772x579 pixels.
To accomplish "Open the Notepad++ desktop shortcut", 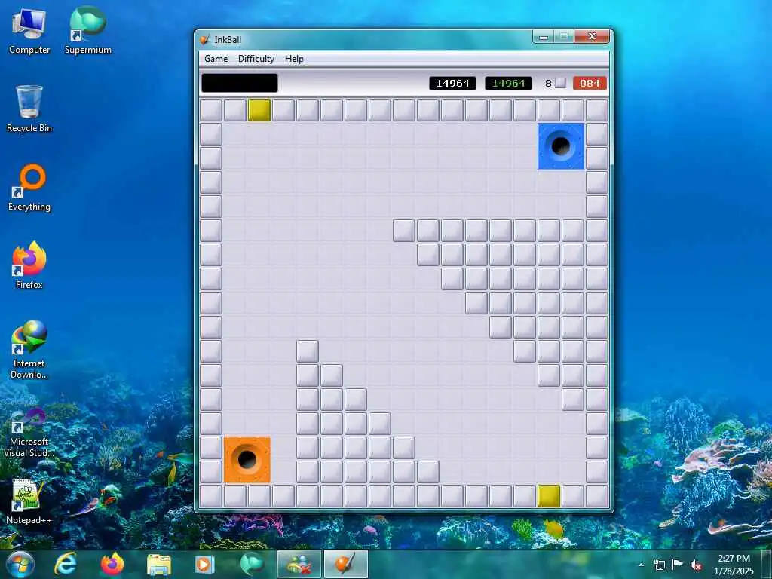I will pos(29,501).
